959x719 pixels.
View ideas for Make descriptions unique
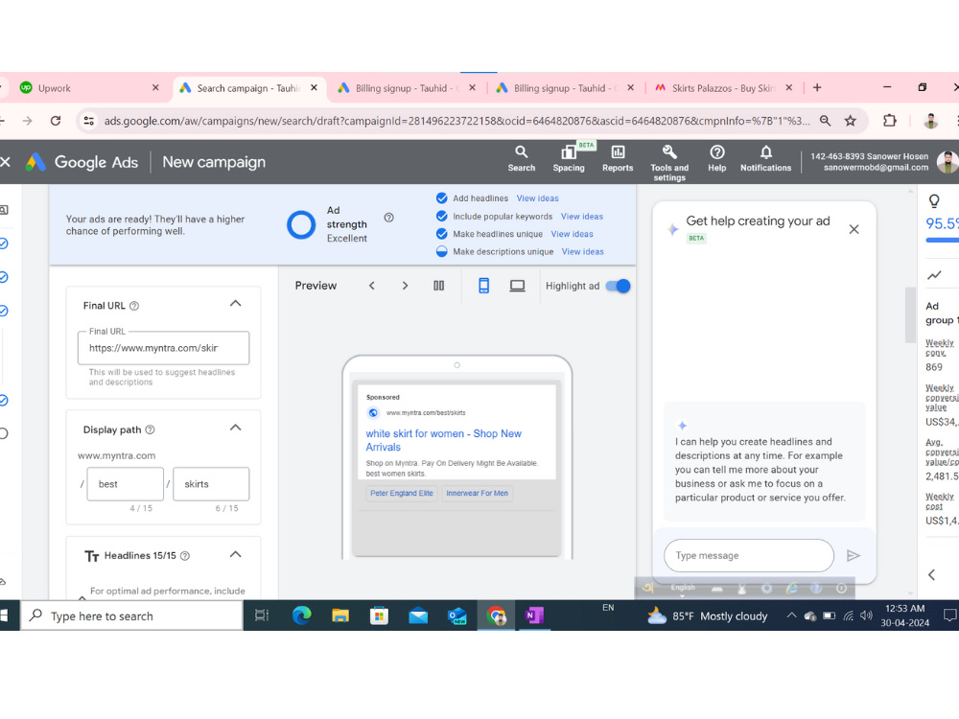tap(582, 252)
